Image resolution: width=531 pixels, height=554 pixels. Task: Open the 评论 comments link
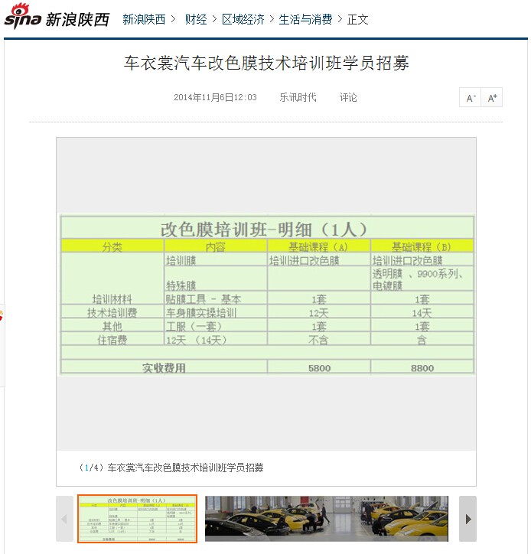348,97
